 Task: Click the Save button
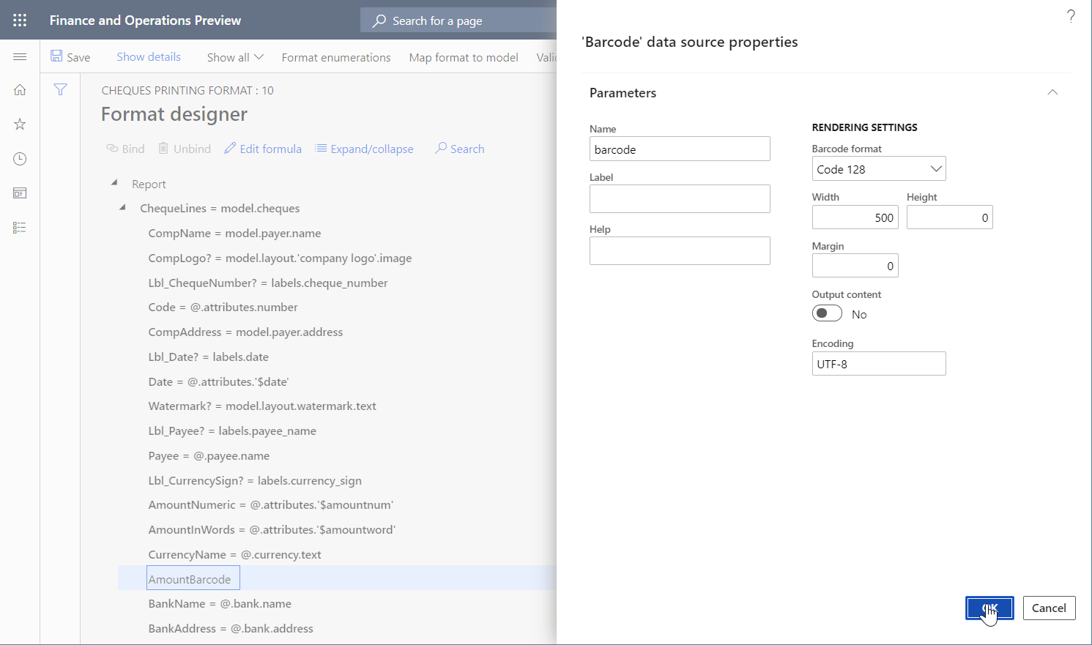[70, 57]
